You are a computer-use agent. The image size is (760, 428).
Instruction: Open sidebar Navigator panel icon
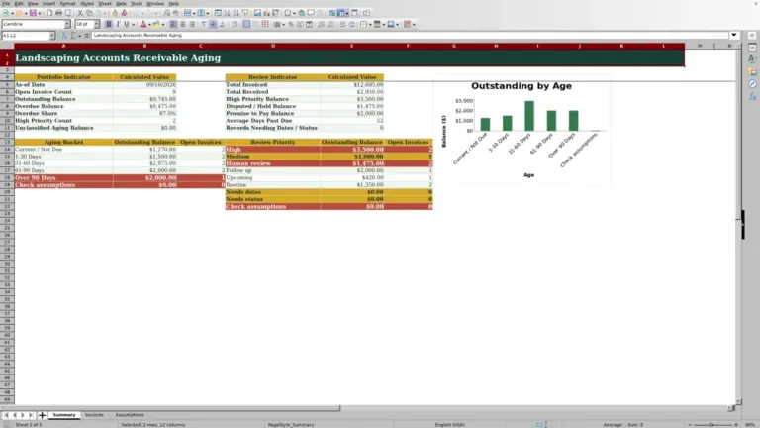pos(752,84)
